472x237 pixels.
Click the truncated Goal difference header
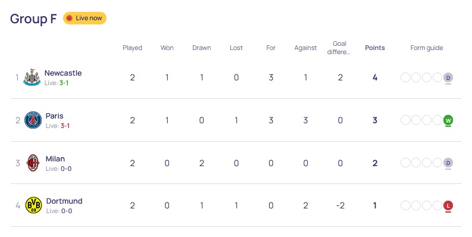[339, 48]
